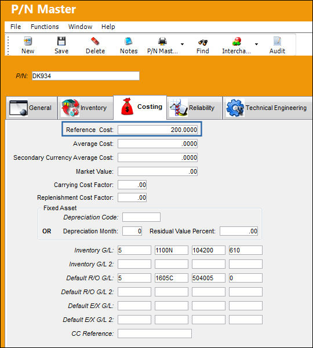Open the Audit toolbar icon
The image size is (313, 348).
click(x=277, y=41)
